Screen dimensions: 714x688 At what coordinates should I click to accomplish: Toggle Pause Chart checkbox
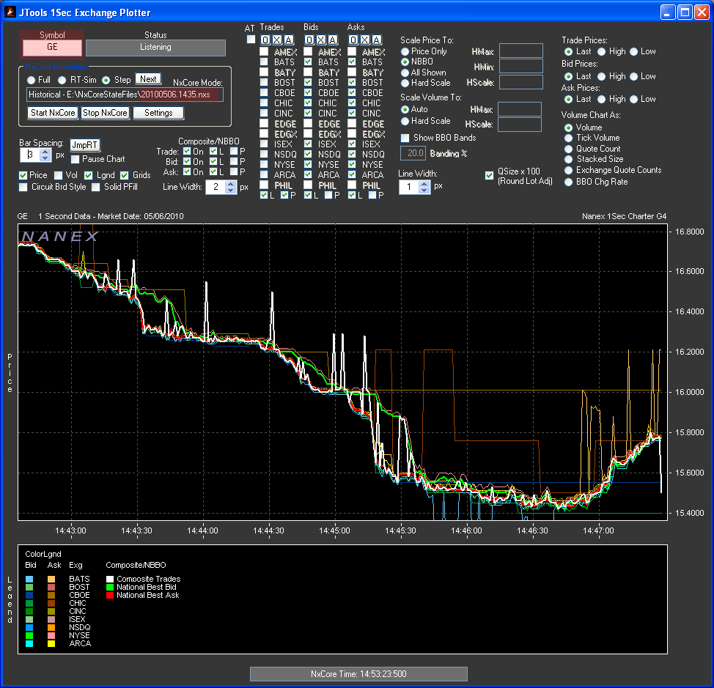(x=75, y=159)
